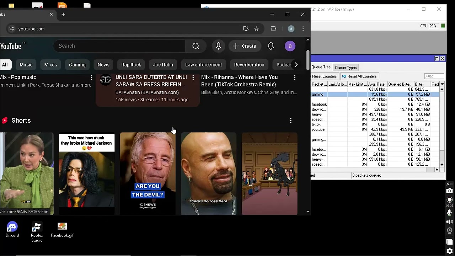Screen dimensions: 455x256
Task: Select the youtube queue row
Action: [x=375, y=129]
